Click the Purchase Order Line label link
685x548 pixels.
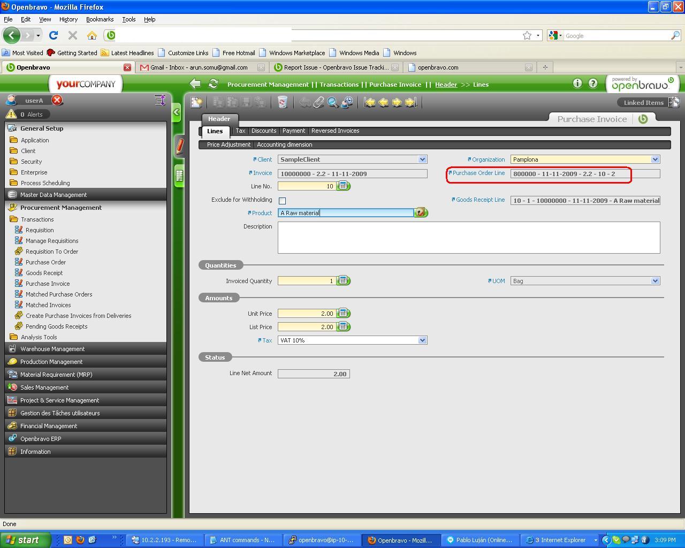(x=478, y=173)
